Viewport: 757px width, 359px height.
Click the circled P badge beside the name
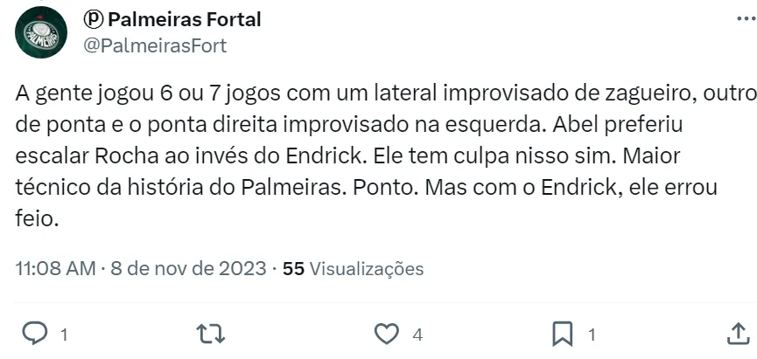[x=93, y=19]
